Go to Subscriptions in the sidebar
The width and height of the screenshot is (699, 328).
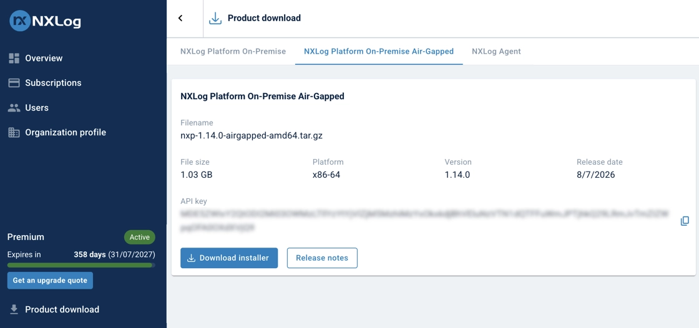click(x=53, y=83)
